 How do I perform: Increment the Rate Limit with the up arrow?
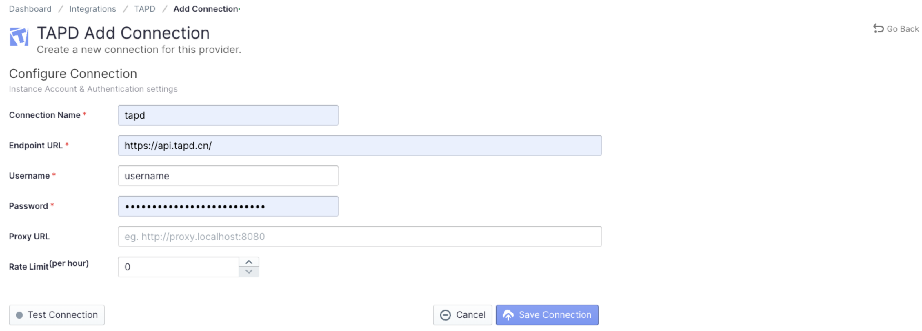(x=250, y=262)
